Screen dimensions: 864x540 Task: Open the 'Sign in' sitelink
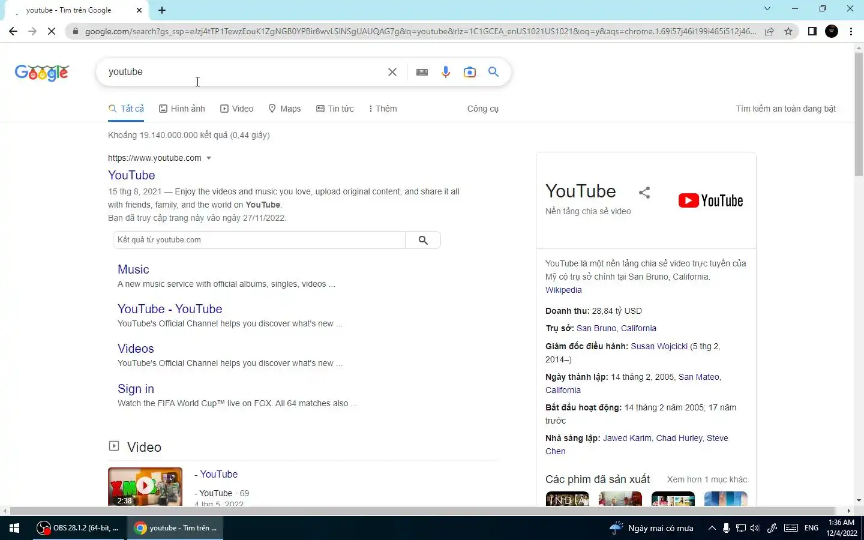(x=136, y=389)
